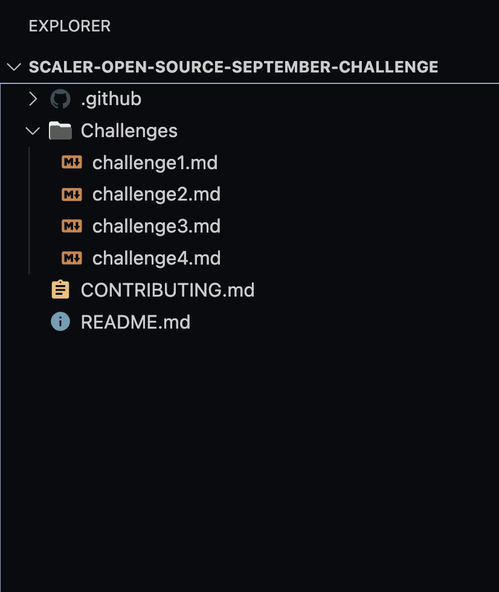Collapse the Challenges folder
The width and height of the screenshot is (499, 592).
(33, 130)
